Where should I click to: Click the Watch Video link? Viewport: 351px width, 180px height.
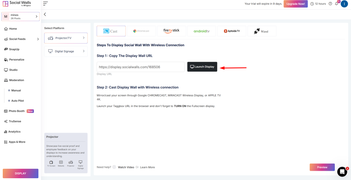click(126, 167)
